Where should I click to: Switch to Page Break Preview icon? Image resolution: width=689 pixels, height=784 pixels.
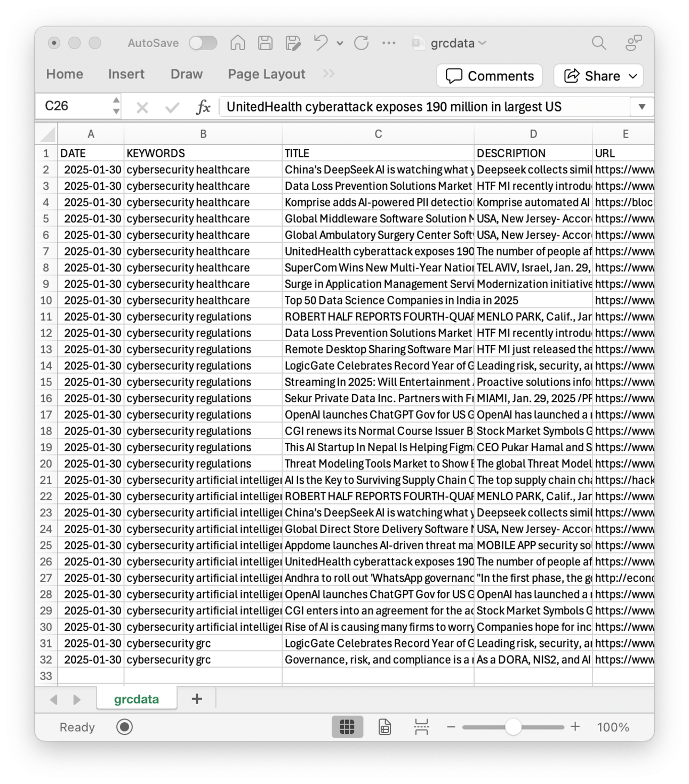421,727
